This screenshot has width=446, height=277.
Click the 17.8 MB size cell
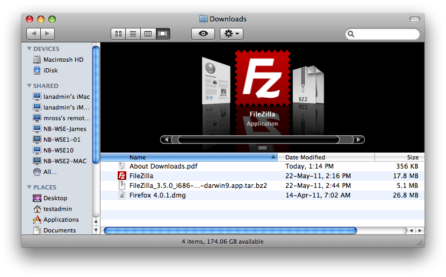click(x=406, y=176)
